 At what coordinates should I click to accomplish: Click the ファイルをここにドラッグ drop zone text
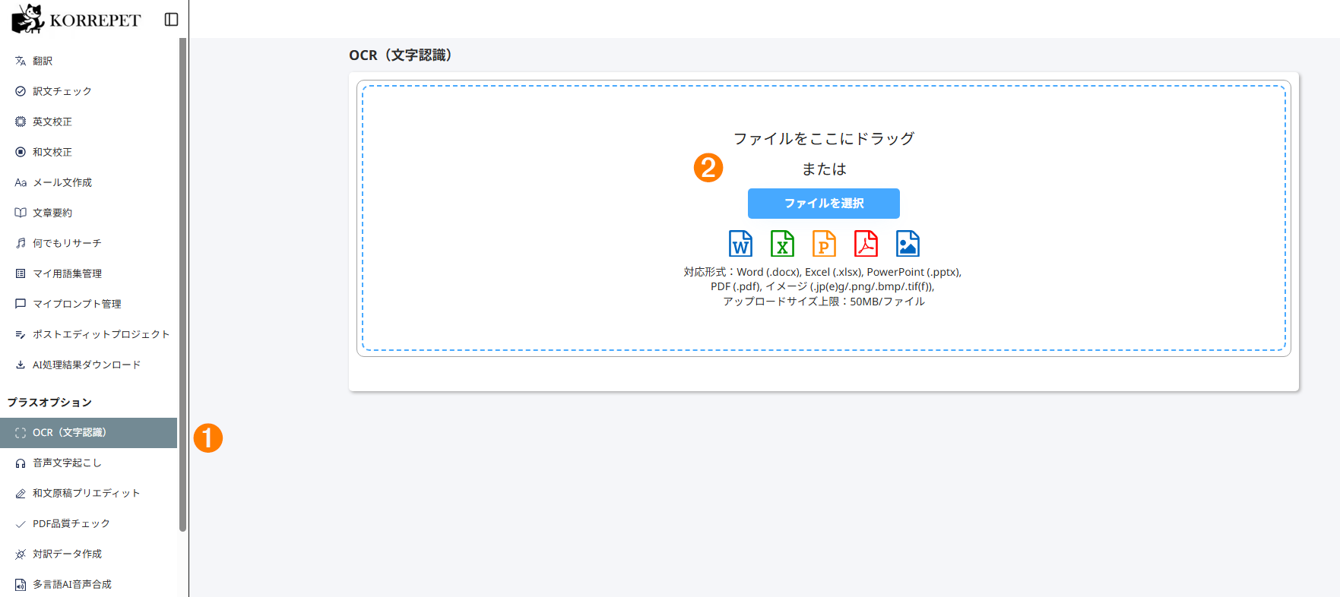(824, 139)
